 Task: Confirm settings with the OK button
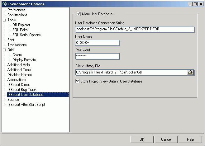point(142,139)
